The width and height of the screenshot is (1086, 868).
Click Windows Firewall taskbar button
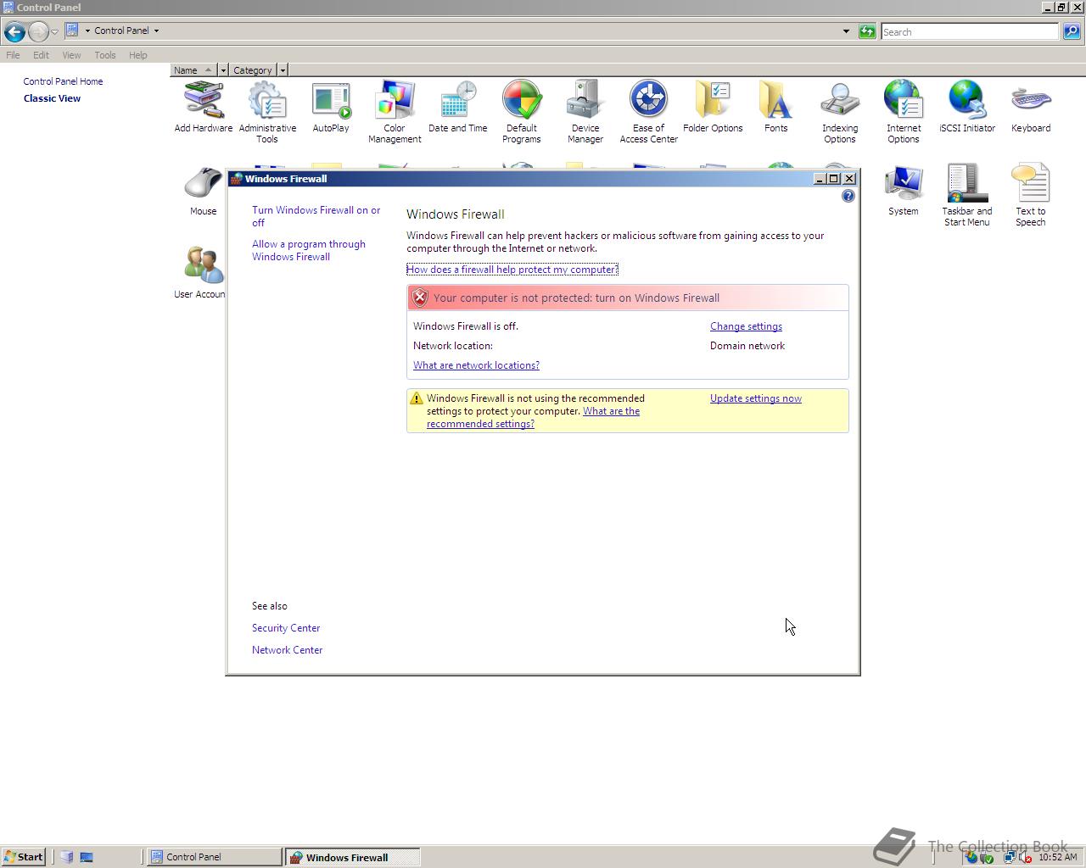click(x=353, y=857)
